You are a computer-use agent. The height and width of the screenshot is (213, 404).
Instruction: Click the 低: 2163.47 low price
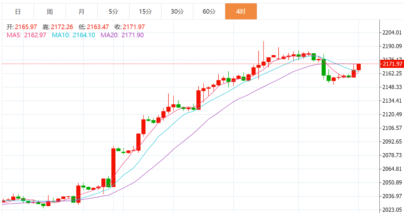93,27
